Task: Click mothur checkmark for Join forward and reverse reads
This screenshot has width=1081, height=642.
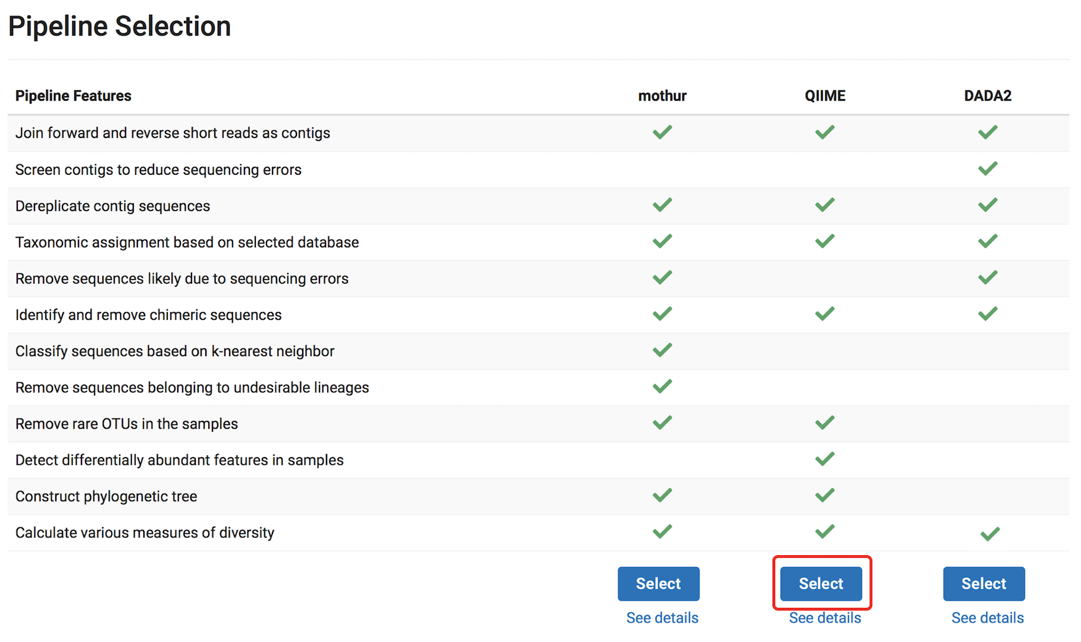Action: tap(662, 132)
